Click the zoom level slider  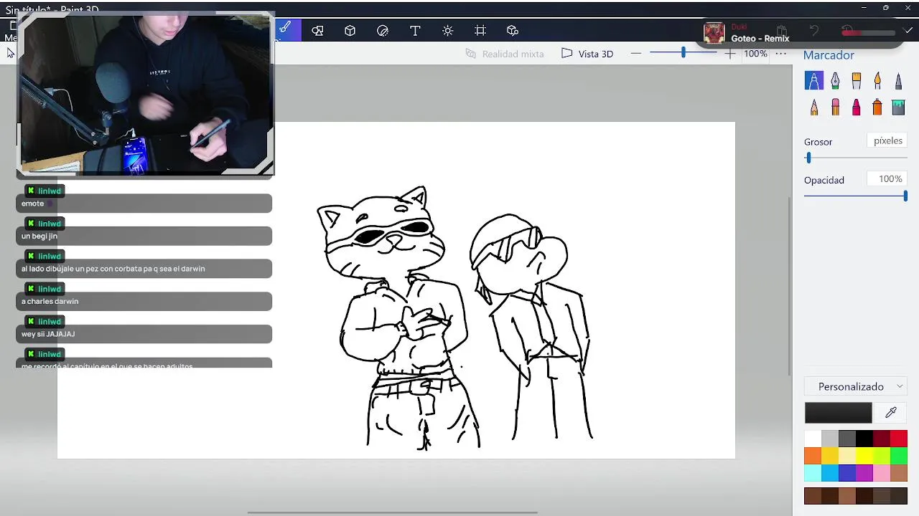(683, 53)
